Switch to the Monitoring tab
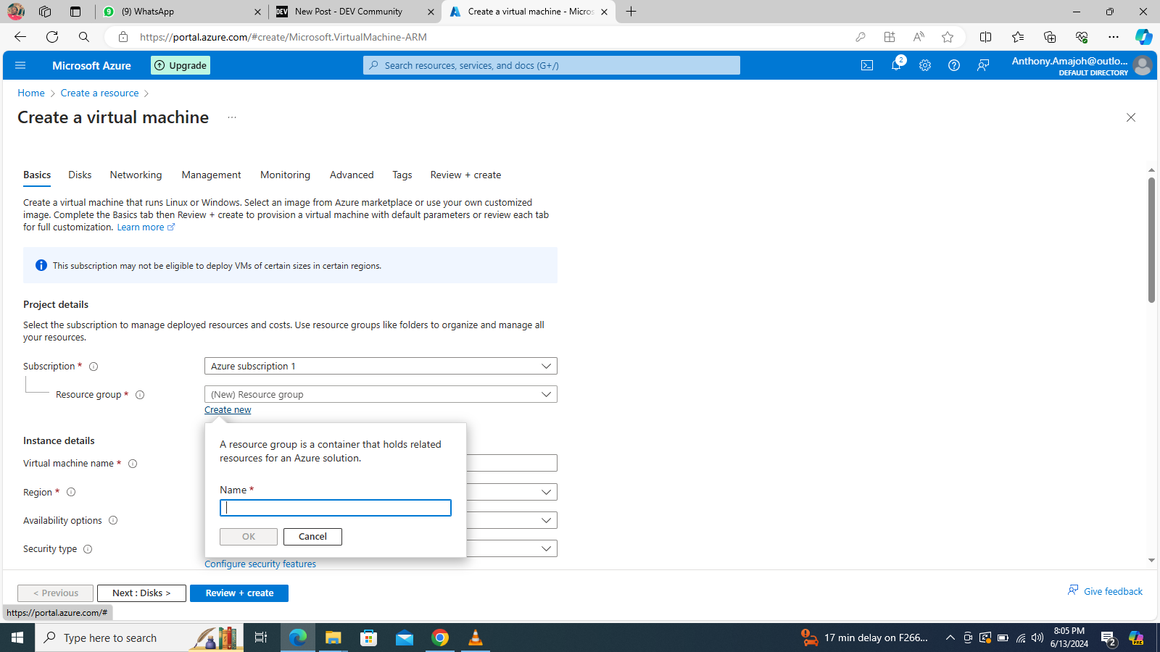 (x=285, y=175)
